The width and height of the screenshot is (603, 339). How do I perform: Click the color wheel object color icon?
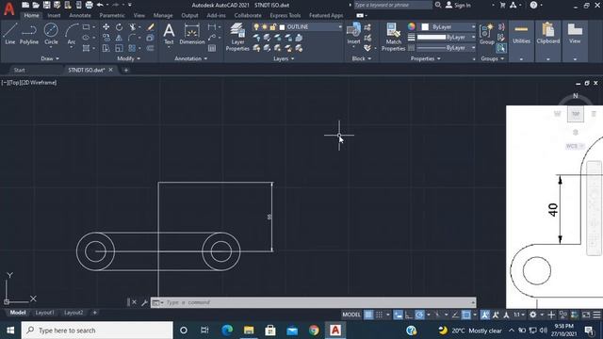[x=412, y=26]
